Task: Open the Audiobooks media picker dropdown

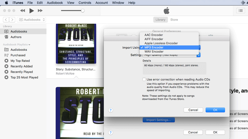Action: [x=31, y=19]
